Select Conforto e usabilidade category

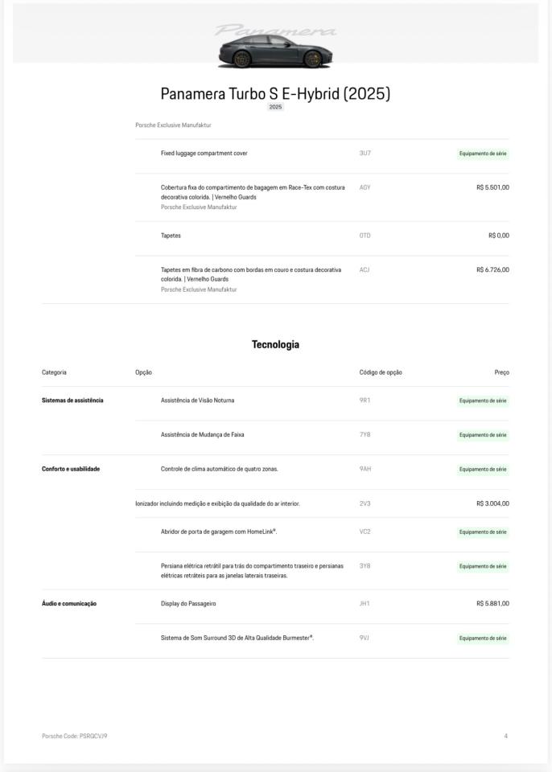pos(71,469)
